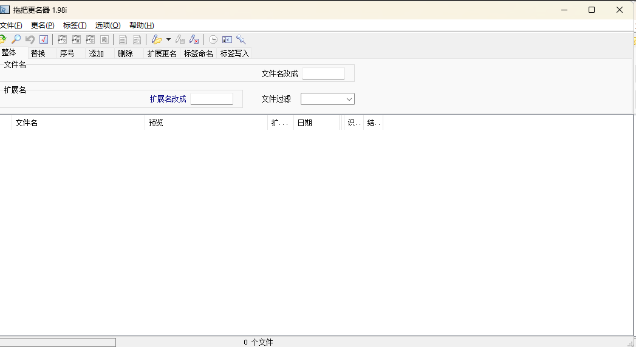Sort by the 日期 column header
Viewport: 636px width, 347px height.
pyautogui.click(x=316, y=123)
